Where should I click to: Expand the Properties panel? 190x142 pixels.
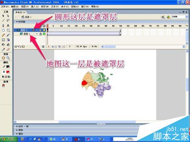click(x=17, y=134)
